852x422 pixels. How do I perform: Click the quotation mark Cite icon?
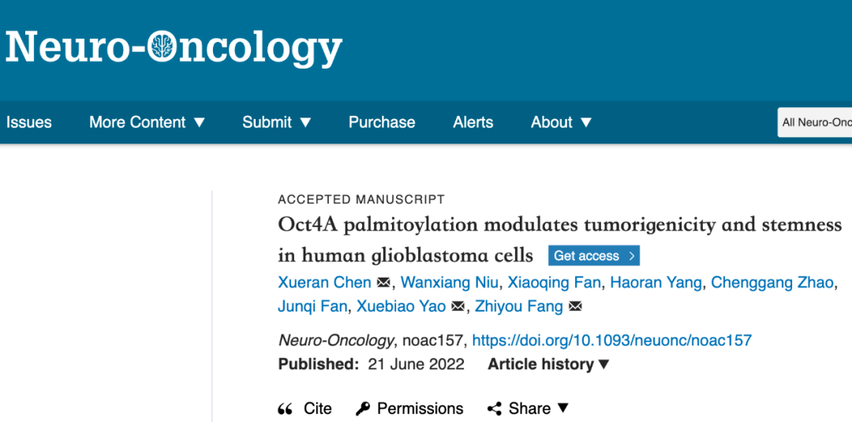(286, 409)
